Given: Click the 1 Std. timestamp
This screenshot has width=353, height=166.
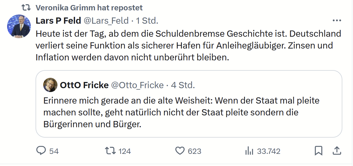Looking at the screenshot, I should pyautogui.click(x=147, y=21).
